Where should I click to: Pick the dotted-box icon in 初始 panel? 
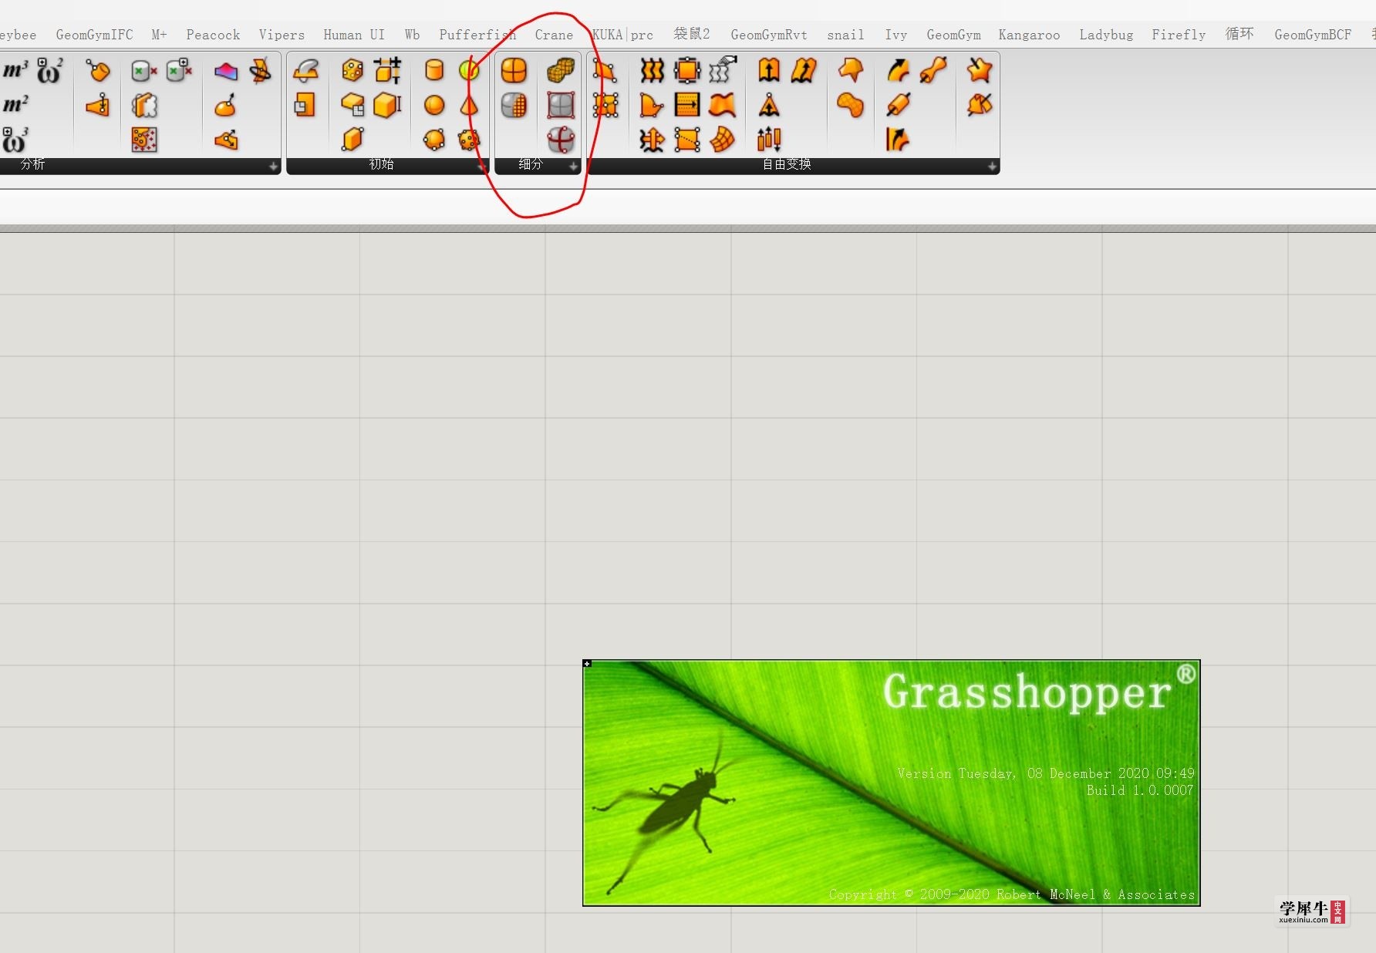[352, 71]
